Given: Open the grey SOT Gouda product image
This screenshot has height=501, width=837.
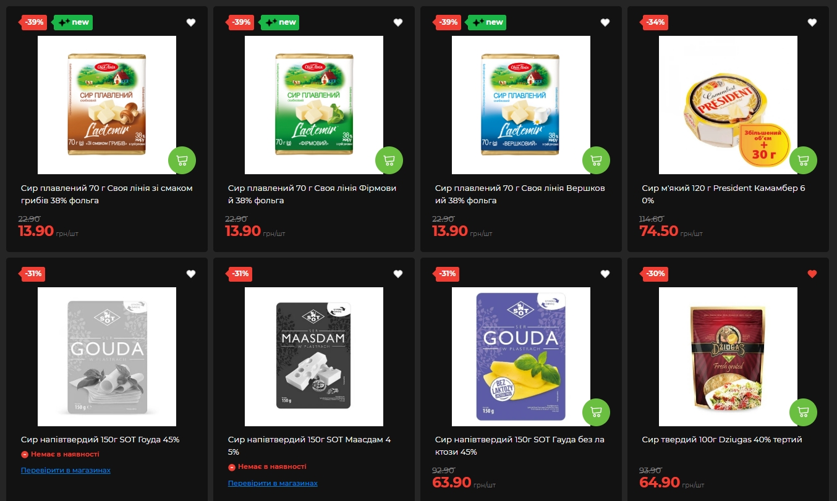Looking at the screenshot, I should [107, 356].
